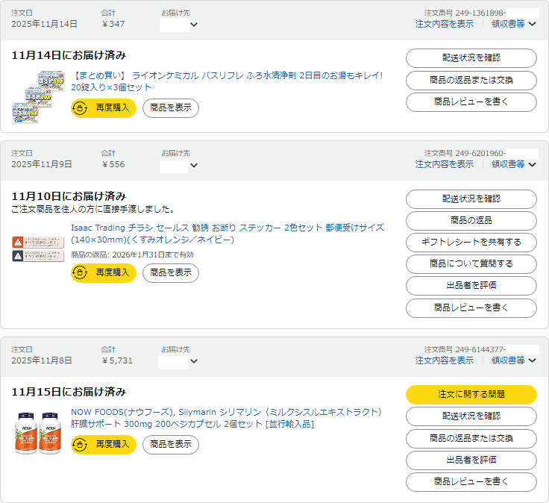Click the yellow 注文に関する問題 button
This screenshot has height=503, width=549.
(471, 395)
